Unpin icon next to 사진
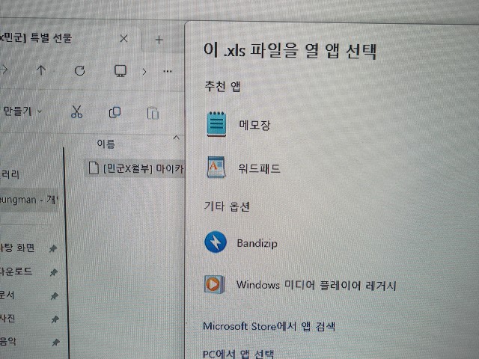Viewport: 479px width, 359px height. coord(55,319)
